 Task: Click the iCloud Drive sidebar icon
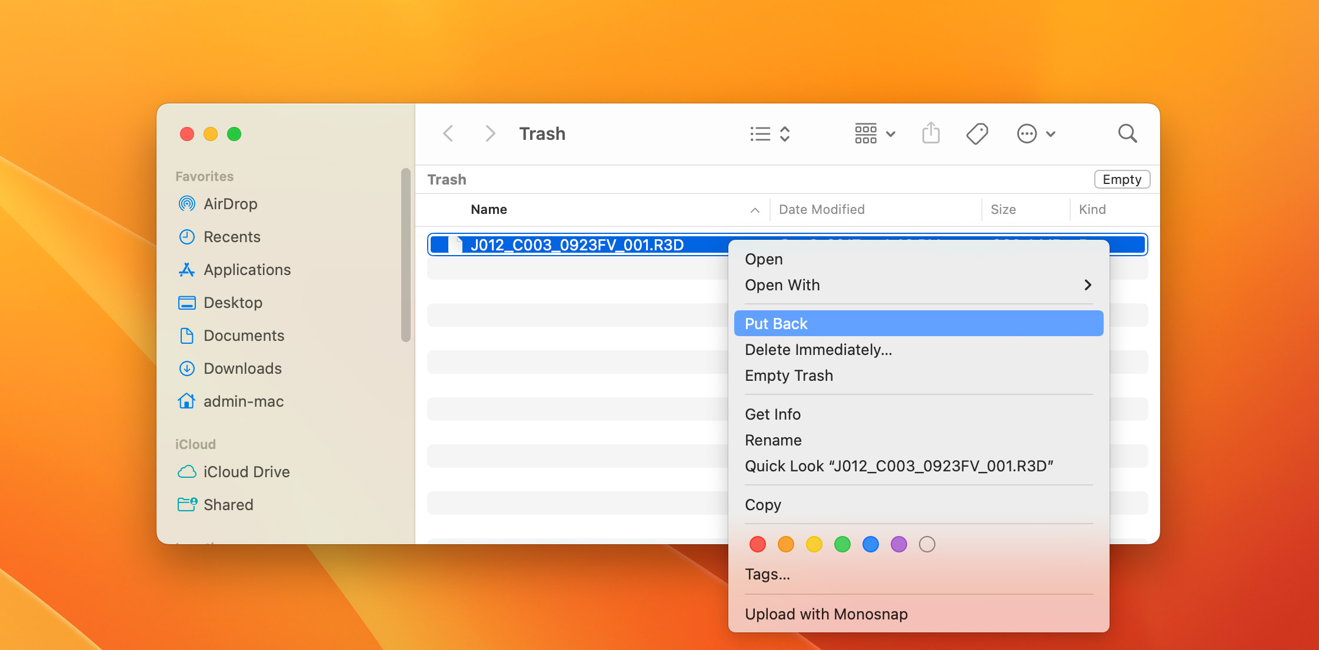click(x=186, y=472)
